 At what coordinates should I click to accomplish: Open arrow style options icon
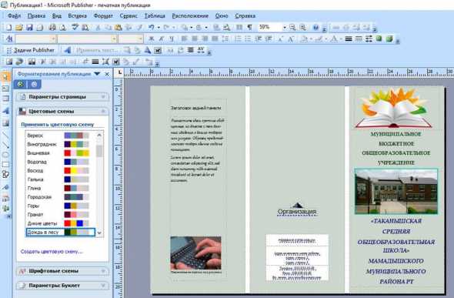369,39
